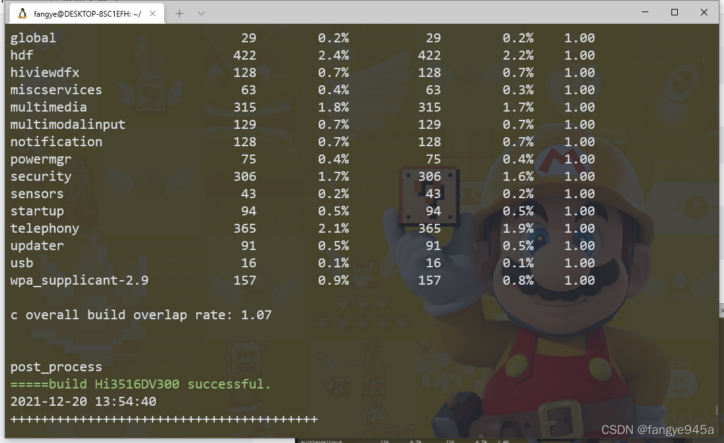Click the first 16 value in usb row
724x443 pixels.
tap(248, 263)
